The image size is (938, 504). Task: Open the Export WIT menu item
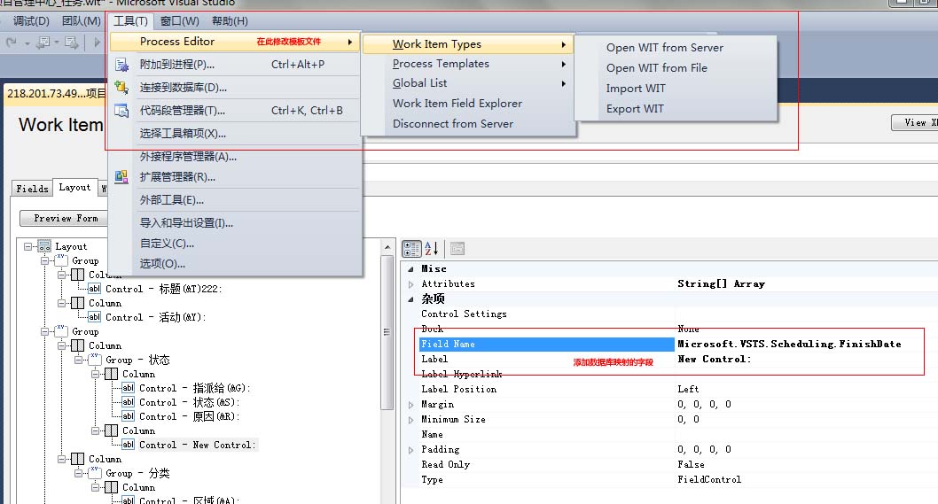point(635,109)
